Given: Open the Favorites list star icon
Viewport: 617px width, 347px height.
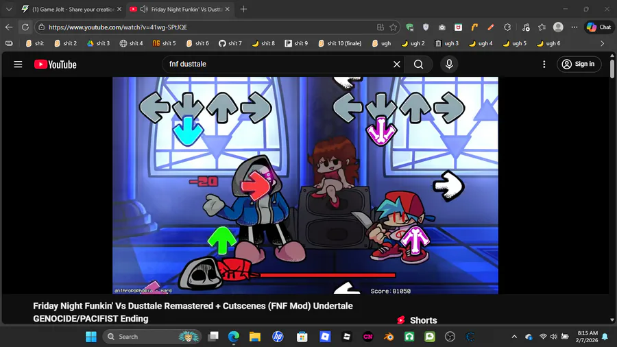Looking at the screenshot, I should coord(542,27).
